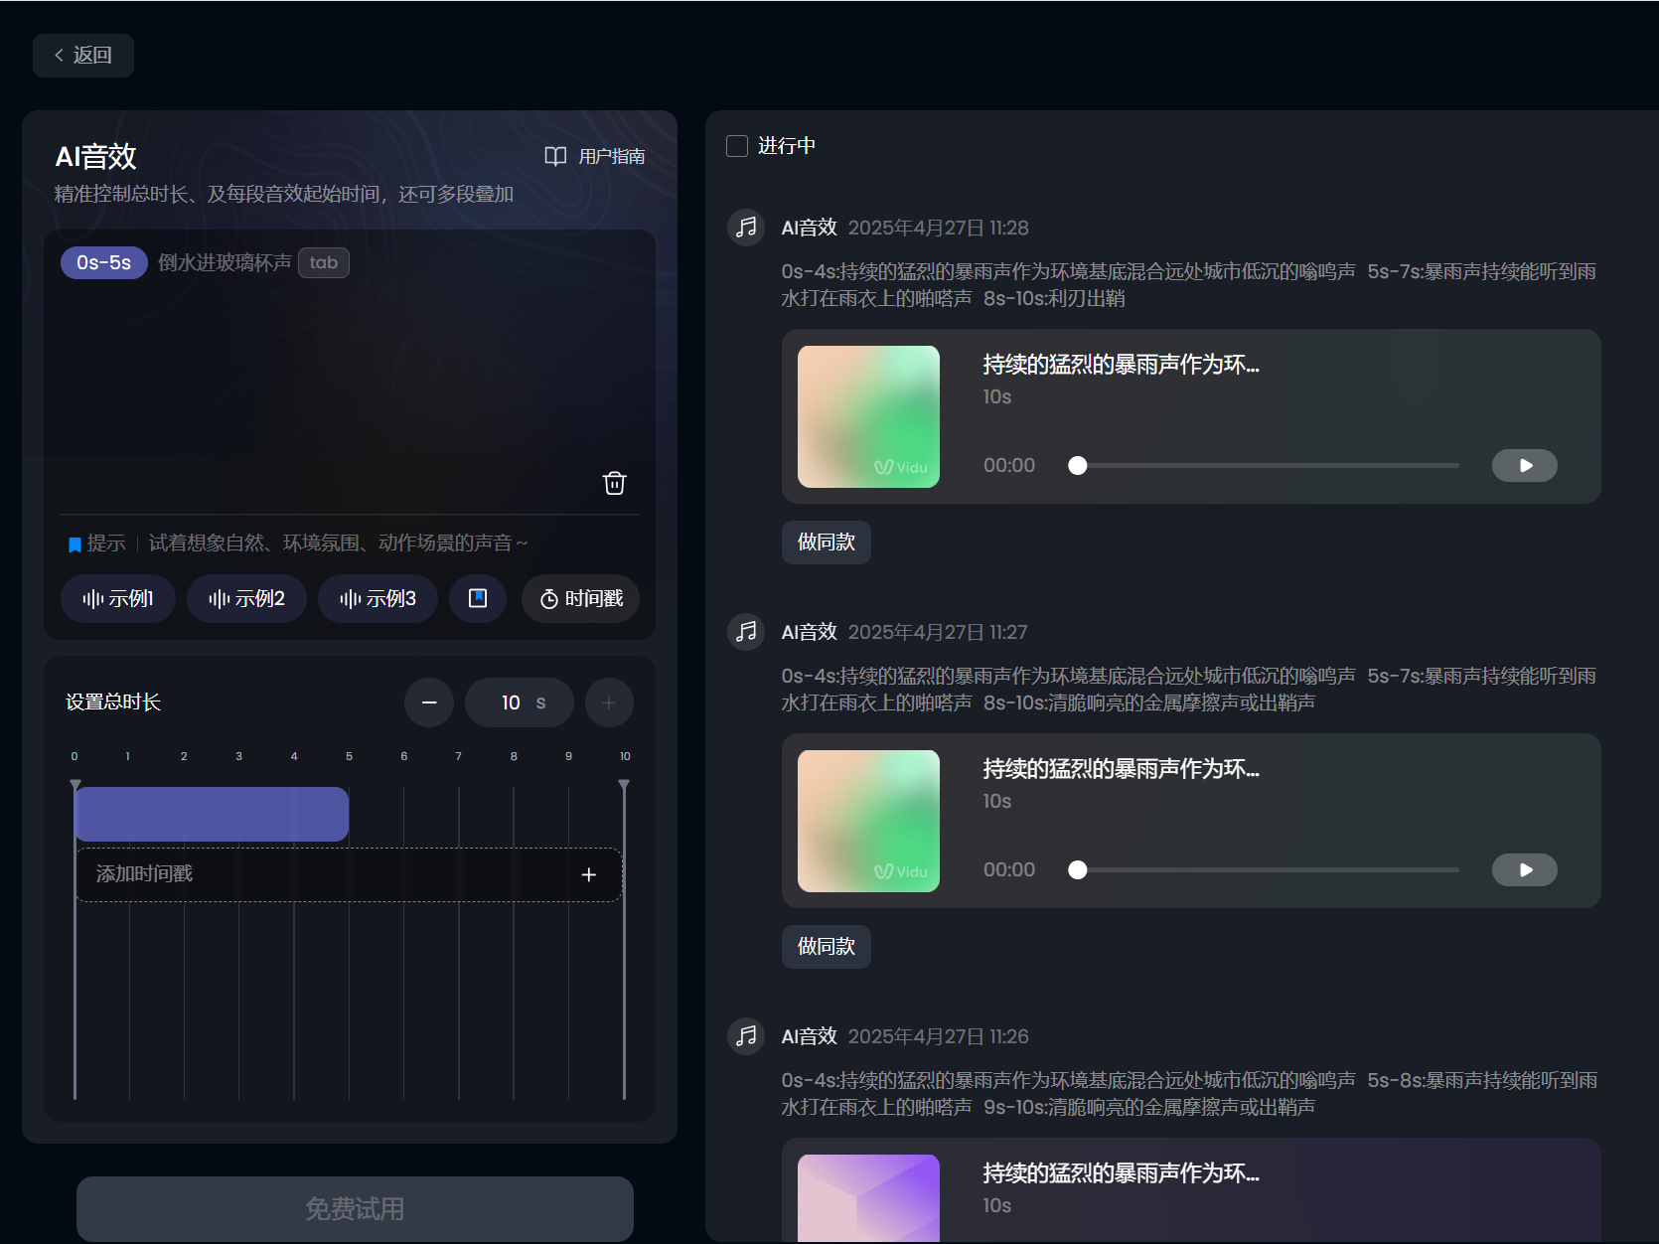Load preset 示例1

click(x=118, y=598)
